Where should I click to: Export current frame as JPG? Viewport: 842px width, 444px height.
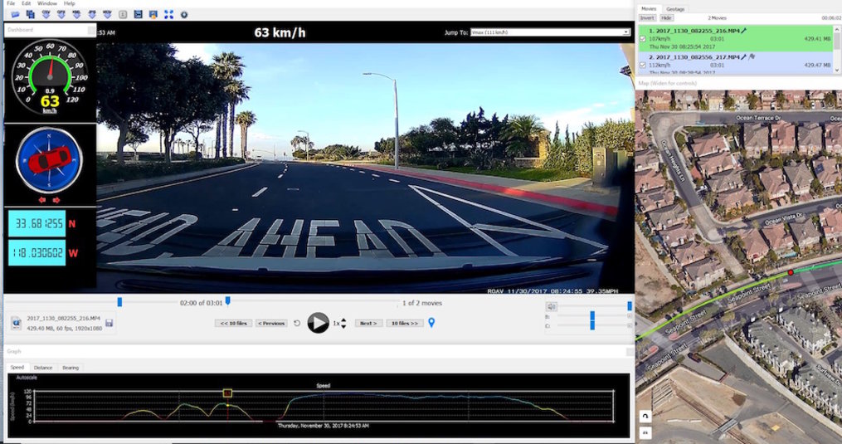click(x=92, y=14)
